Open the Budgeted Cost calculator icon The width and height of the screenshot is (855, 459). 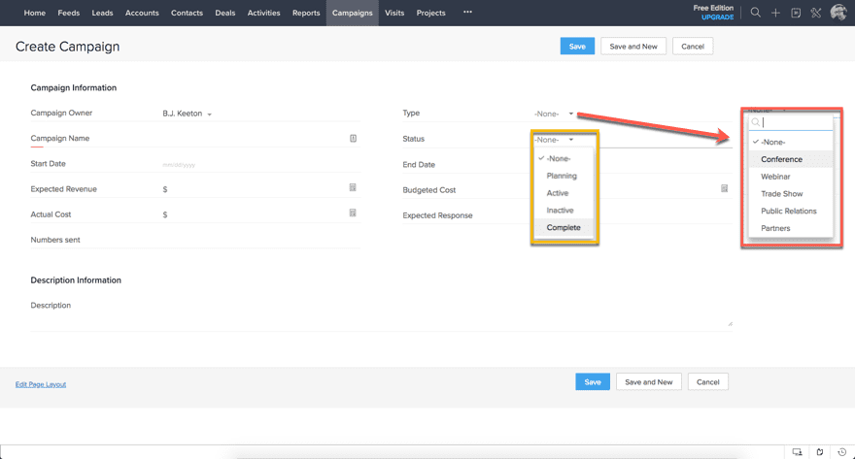click(x=724, y=188)
